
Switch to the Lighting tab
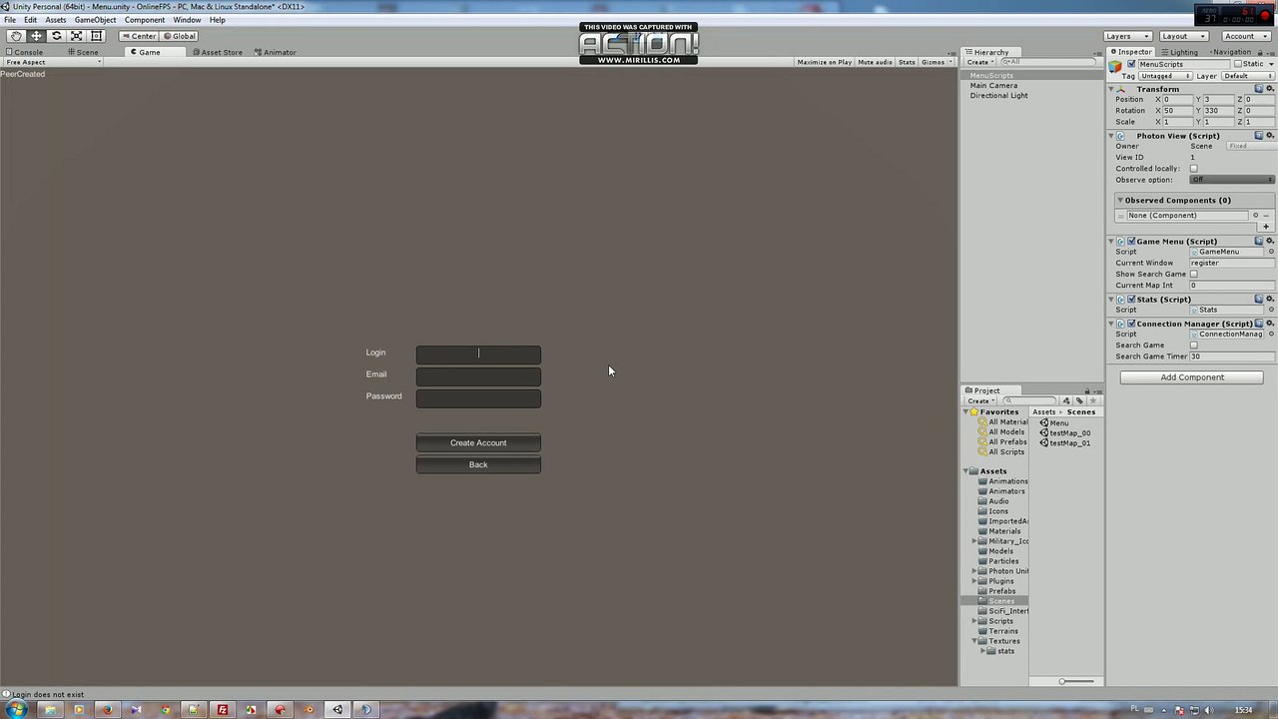pos(1180,52)
